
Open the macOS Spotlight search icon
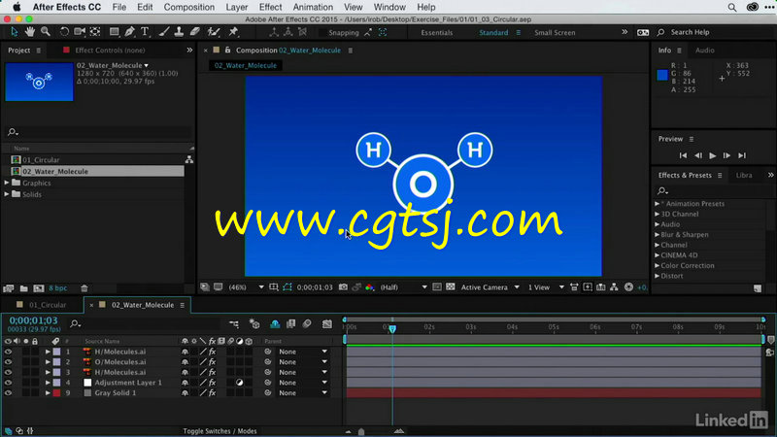(732, 7)
